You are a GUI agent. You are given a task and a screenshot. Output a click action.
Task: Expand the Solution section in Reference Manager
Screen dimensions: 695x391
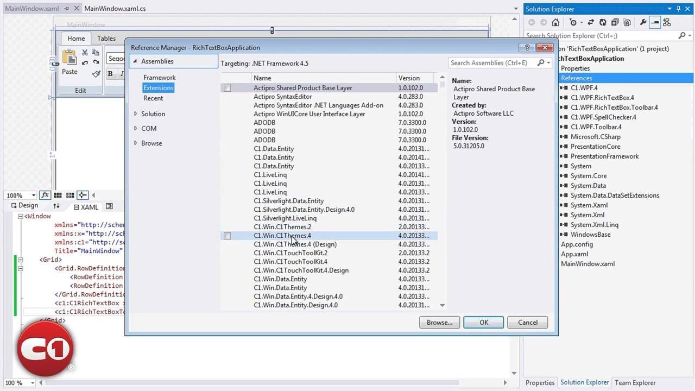(136, 114)
